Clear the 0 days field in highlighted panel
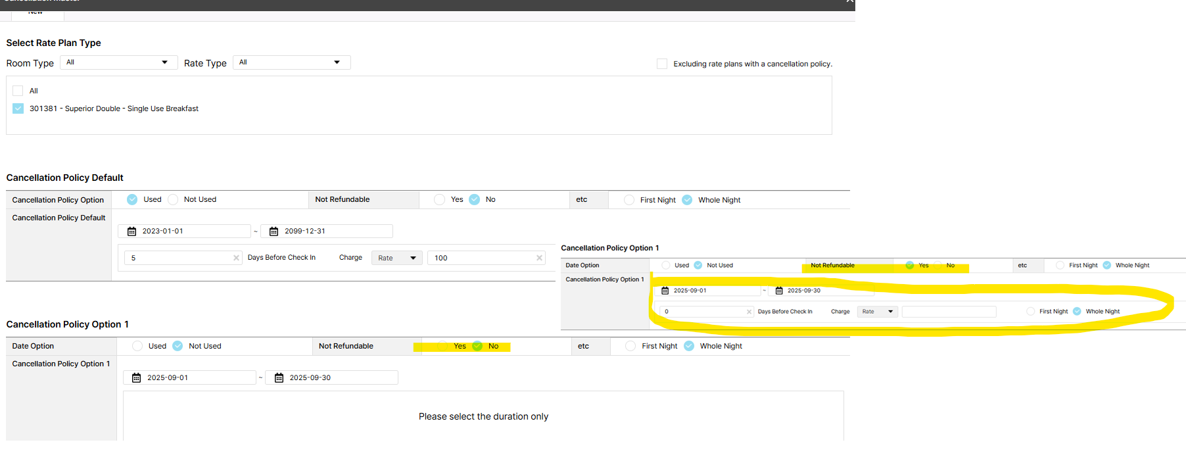This screenshot has height=461, width=1186. pos(749,312)
